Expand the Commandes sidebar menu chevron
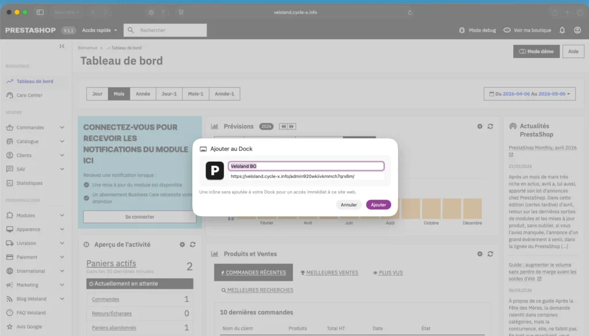The height and width of the screenshot is (336, 589). 62,127
